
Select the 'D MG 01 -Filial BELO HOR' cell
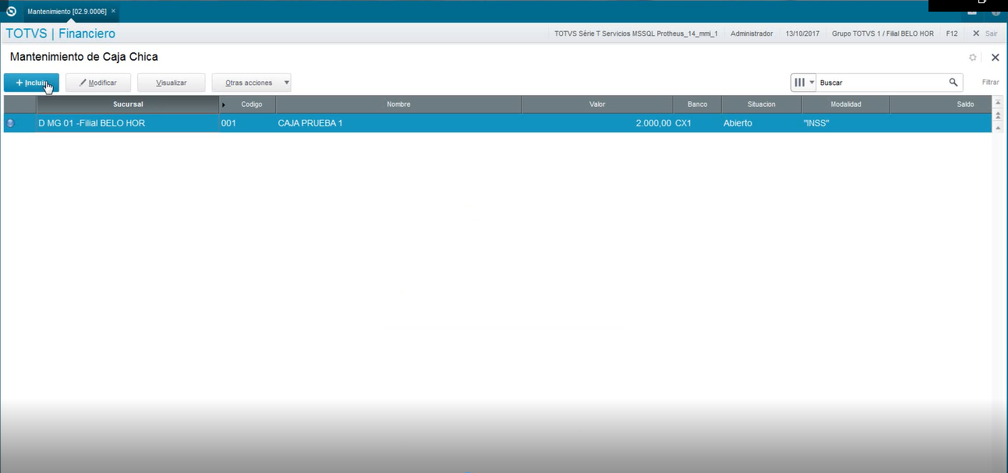pyautogui.click(x=128, y=123)
